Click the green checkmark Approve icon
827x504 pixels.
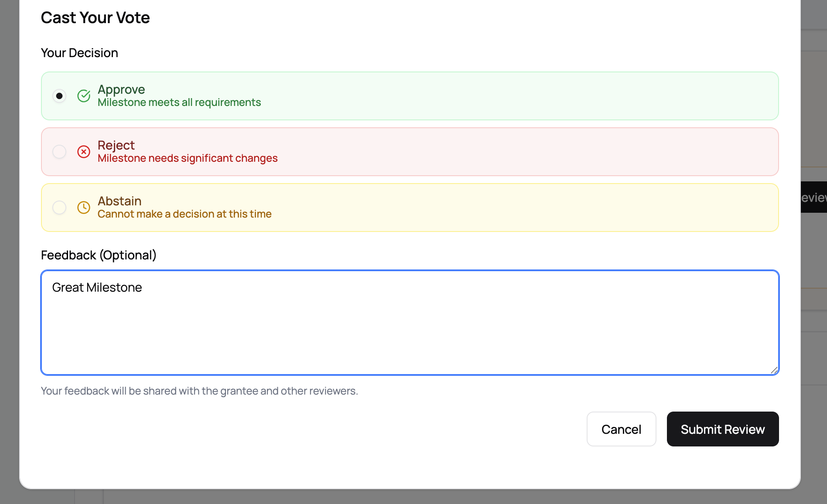coord(84,96)
